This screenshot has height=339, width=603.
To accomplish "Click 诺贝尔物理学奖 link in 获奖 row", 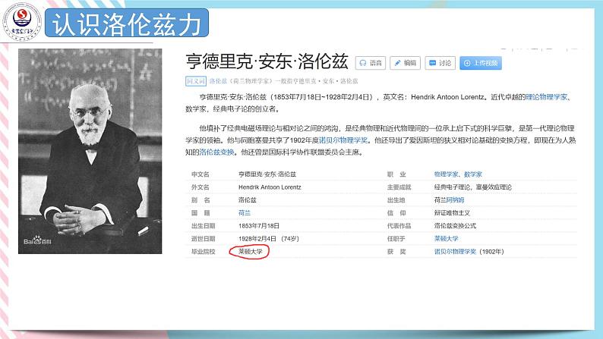I will pyautogui.click(x=455, y=251).
